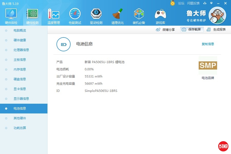
Task: Choose 显卡信息 from the left sidebar
Action: (20, 89)
